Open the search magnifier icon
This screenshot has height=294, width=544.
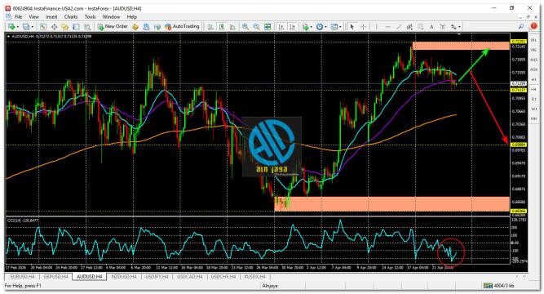click(521, 26)
